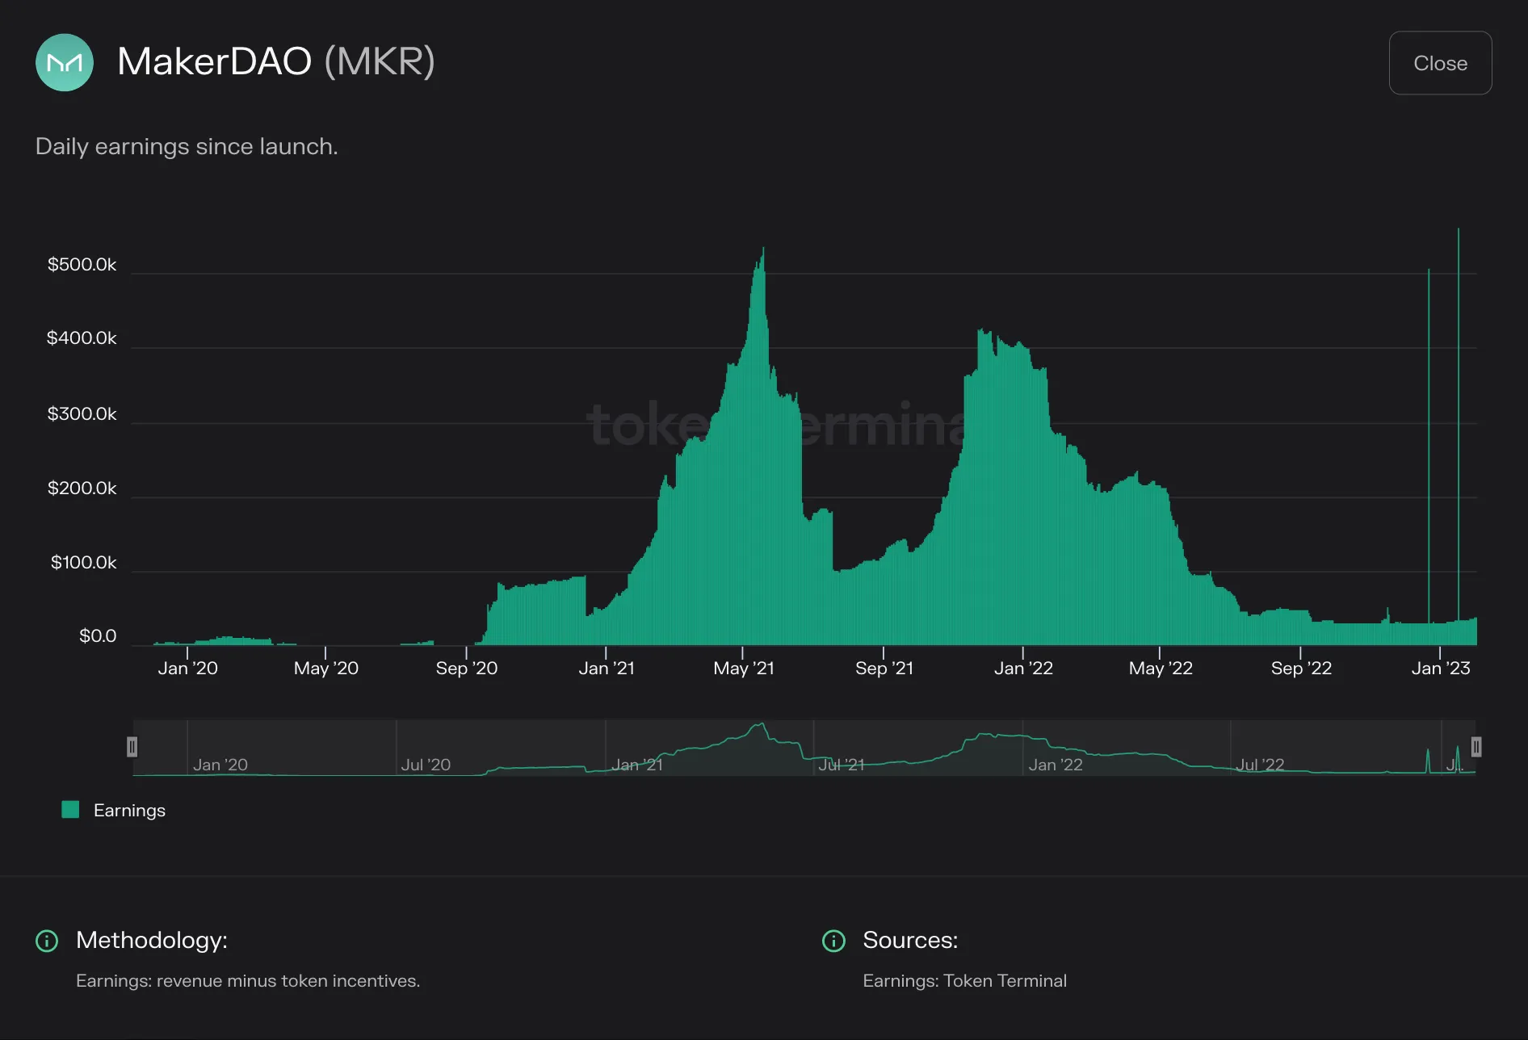Viewport: 1528px width, 1040px height.
Task: Click the Jan '21 navigator label
Action: (x=637, y=765)
